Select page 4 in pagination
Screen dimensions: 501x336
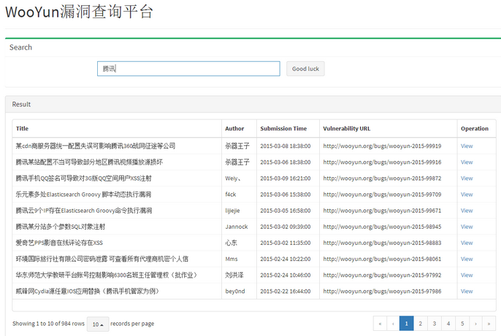[448, 324]
